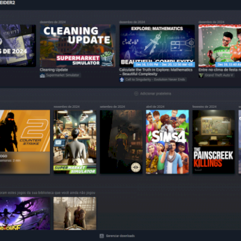This screenshot has width=241, height=241.
Task: Click the Cell to Singularity game icon
Action: [122, 80]
